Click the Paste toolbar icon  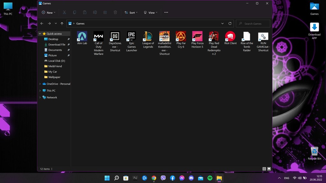tap(85, 12)
